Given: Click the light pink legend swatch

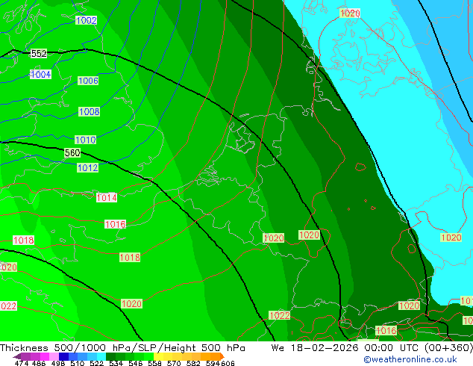Looking at the screenshot, I should coord(54,356).
